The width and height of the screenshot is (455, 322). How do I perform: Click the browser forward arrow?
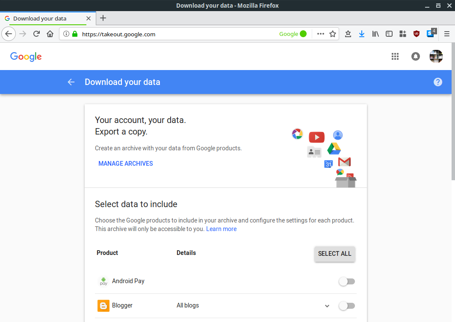point(23,34)
